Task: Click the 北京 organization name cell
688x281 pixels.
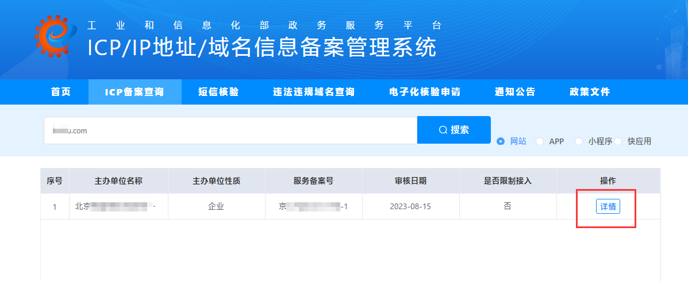Action: [118, 206]
